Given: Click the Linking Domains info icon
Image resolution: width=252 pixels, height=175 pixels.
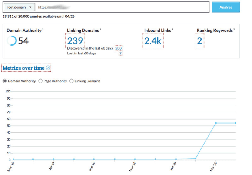Looking at the screenshot, I should tap(101, 29).
